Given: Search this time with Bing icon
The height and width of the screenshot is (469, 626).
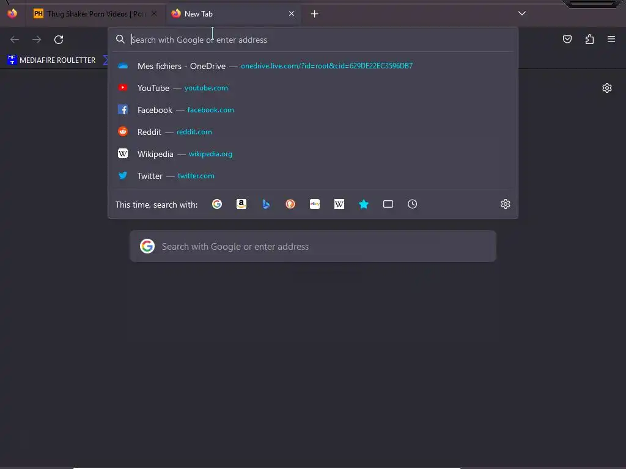Looking at the screenshot, I should pyautogui.click(x=266, y=204).
